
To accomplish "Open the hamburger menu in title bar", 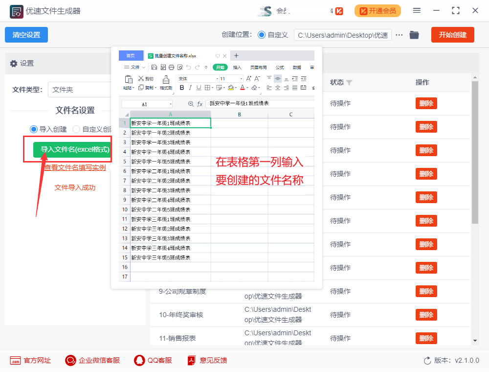I will 417,10.
